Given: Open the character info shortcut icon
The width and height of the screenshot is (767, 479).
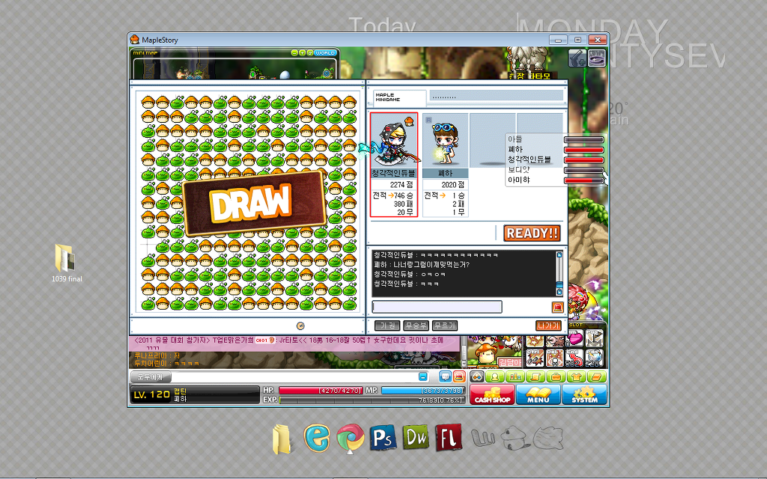Looking at the screenshot, I should 495,377.
